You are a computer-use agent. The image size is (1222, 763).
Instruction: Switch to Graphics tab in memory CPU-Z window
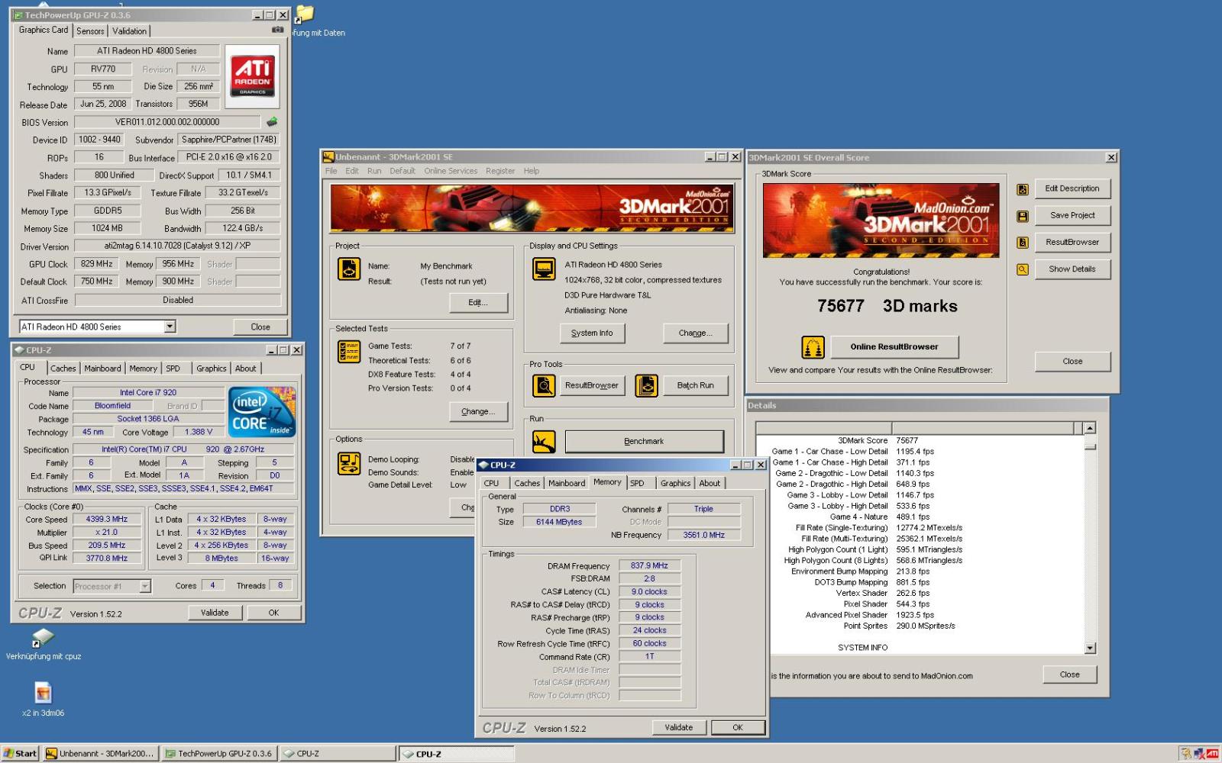[675, 483]
